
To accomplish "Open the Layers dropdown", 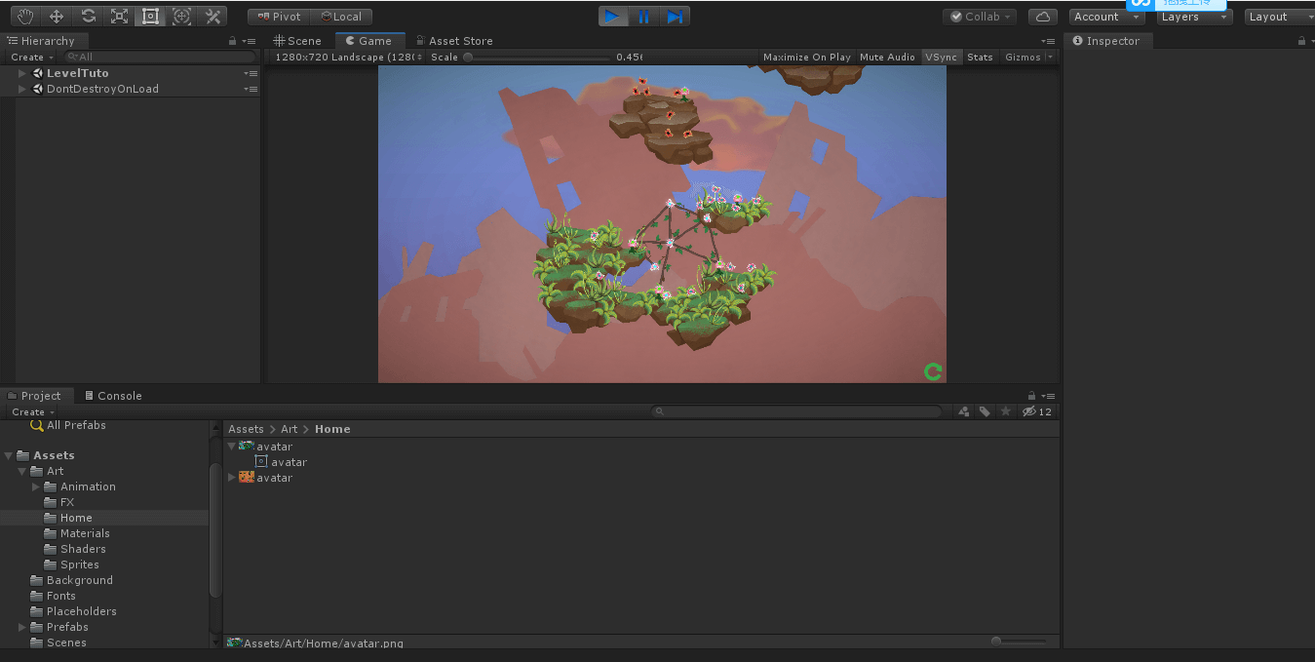I will pos(1195,17).
